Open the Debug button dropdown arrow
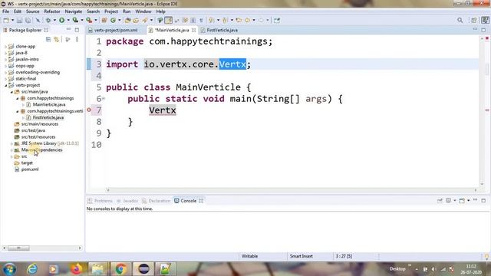 click(x=54, y=21)
